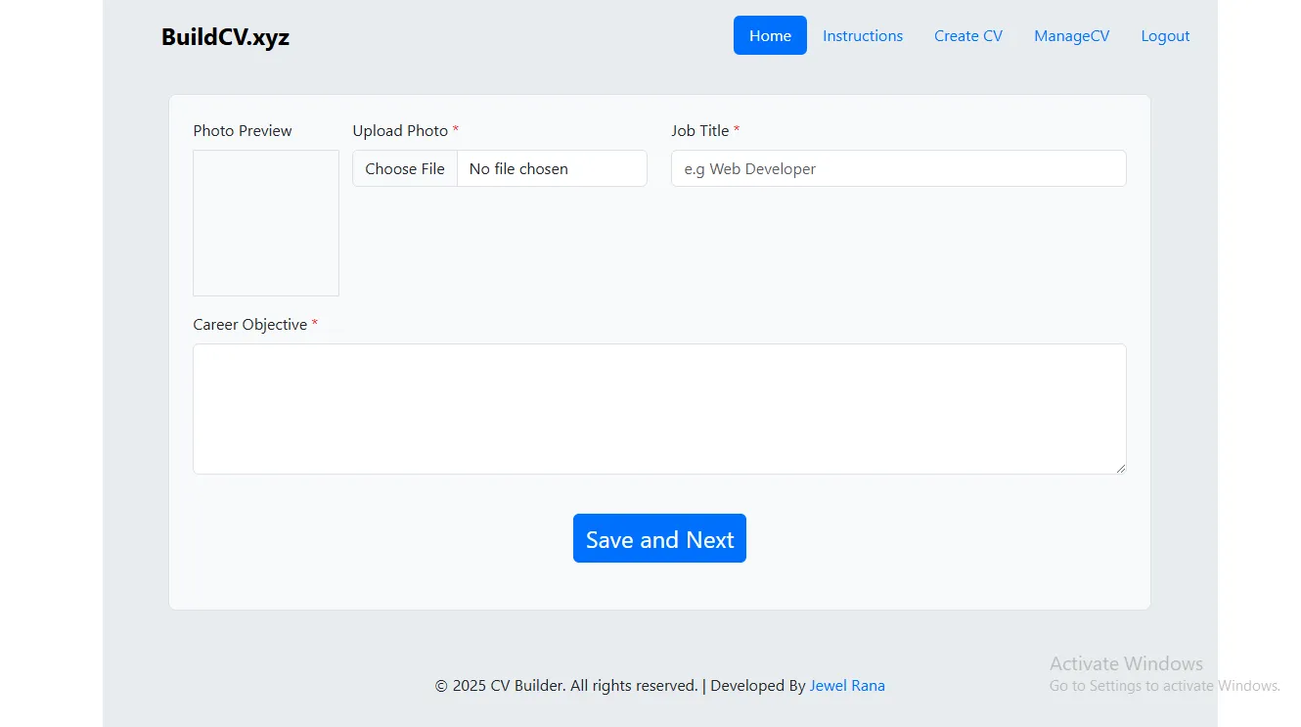1301x727 pixels.
Task: Click inside the Career Objective textarea
Action: (x=658, y=409)
